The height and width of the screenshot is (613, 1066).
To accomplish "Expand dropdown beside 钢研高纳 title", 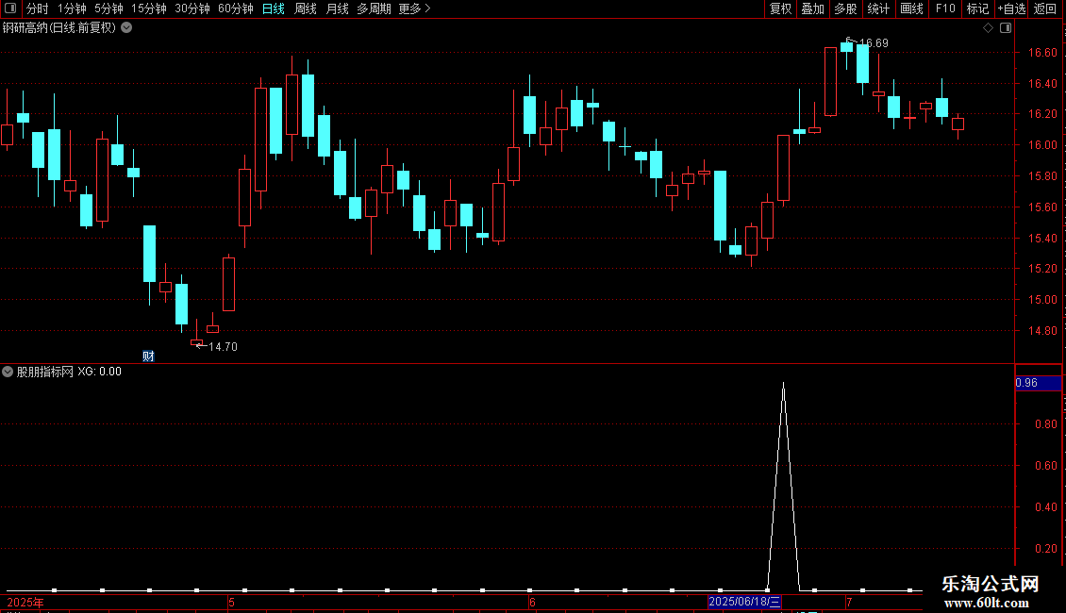I will [x=126, y=27].
